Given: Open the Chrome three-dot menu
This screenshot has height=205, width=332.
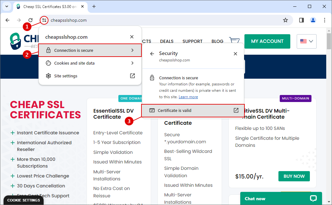Looking at the screenshot, I should pos(324,20).
